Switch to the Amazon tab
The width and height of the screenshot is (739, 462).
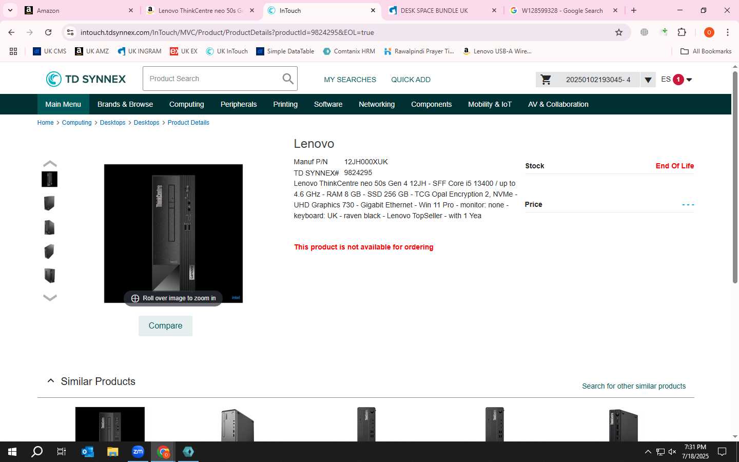(79, 10)
